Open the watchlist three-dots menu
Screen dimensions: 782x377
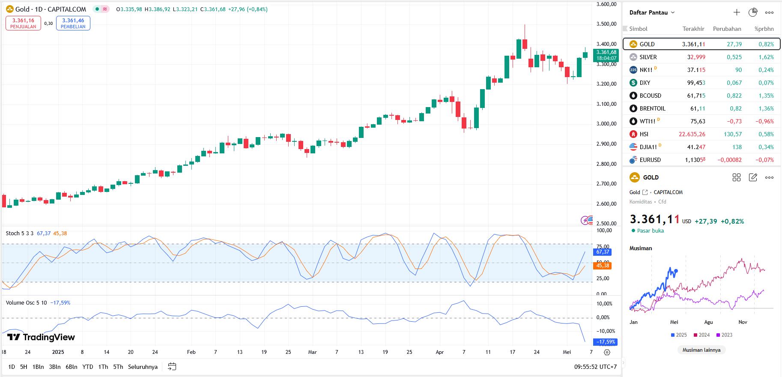point(769,12)
